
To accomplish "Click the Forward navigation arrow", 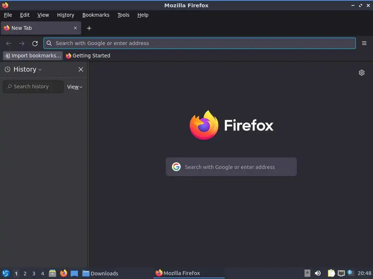I will (21, 44).
